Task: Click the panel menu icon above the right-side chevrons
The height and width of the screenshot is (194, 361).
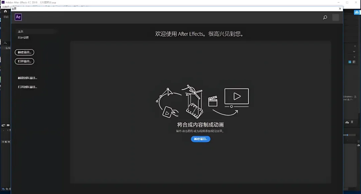Action: pos(355,46)
